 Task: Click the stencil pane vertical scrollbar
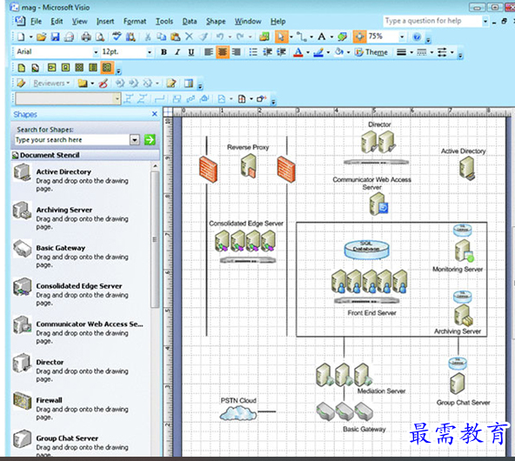(x=155, y=240)
